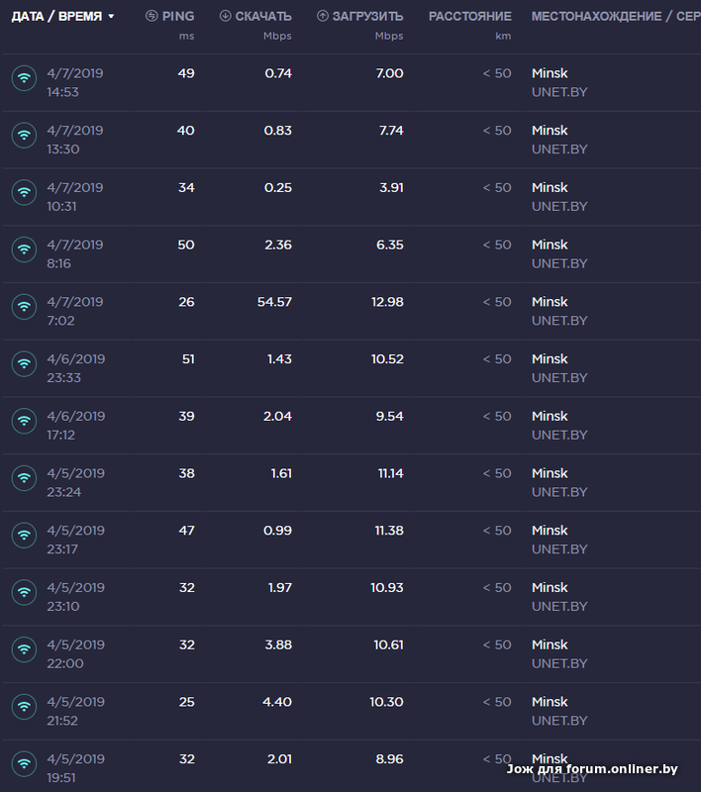Image resolution: width=701 pixels, height=792 pixels.
Task: Click the МЕСТОНАХОЖДЕНИЕ location column header
Action: [614, 17]
